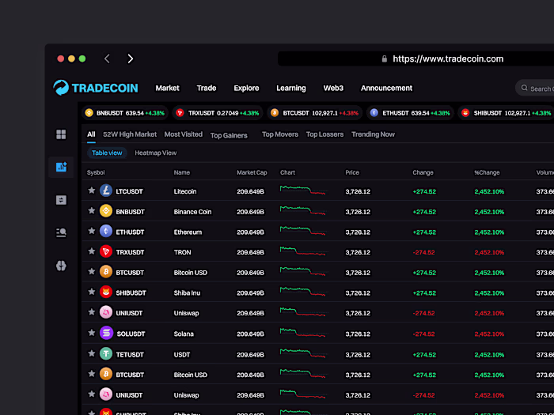Sort by Price column header
554x415 pixels.
pyautogui.click(x=352, y=172)
